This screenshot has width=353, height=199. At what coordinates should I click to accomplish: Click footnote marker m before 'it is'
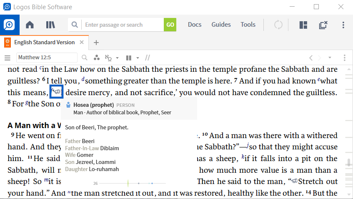(x=46, y=180)
